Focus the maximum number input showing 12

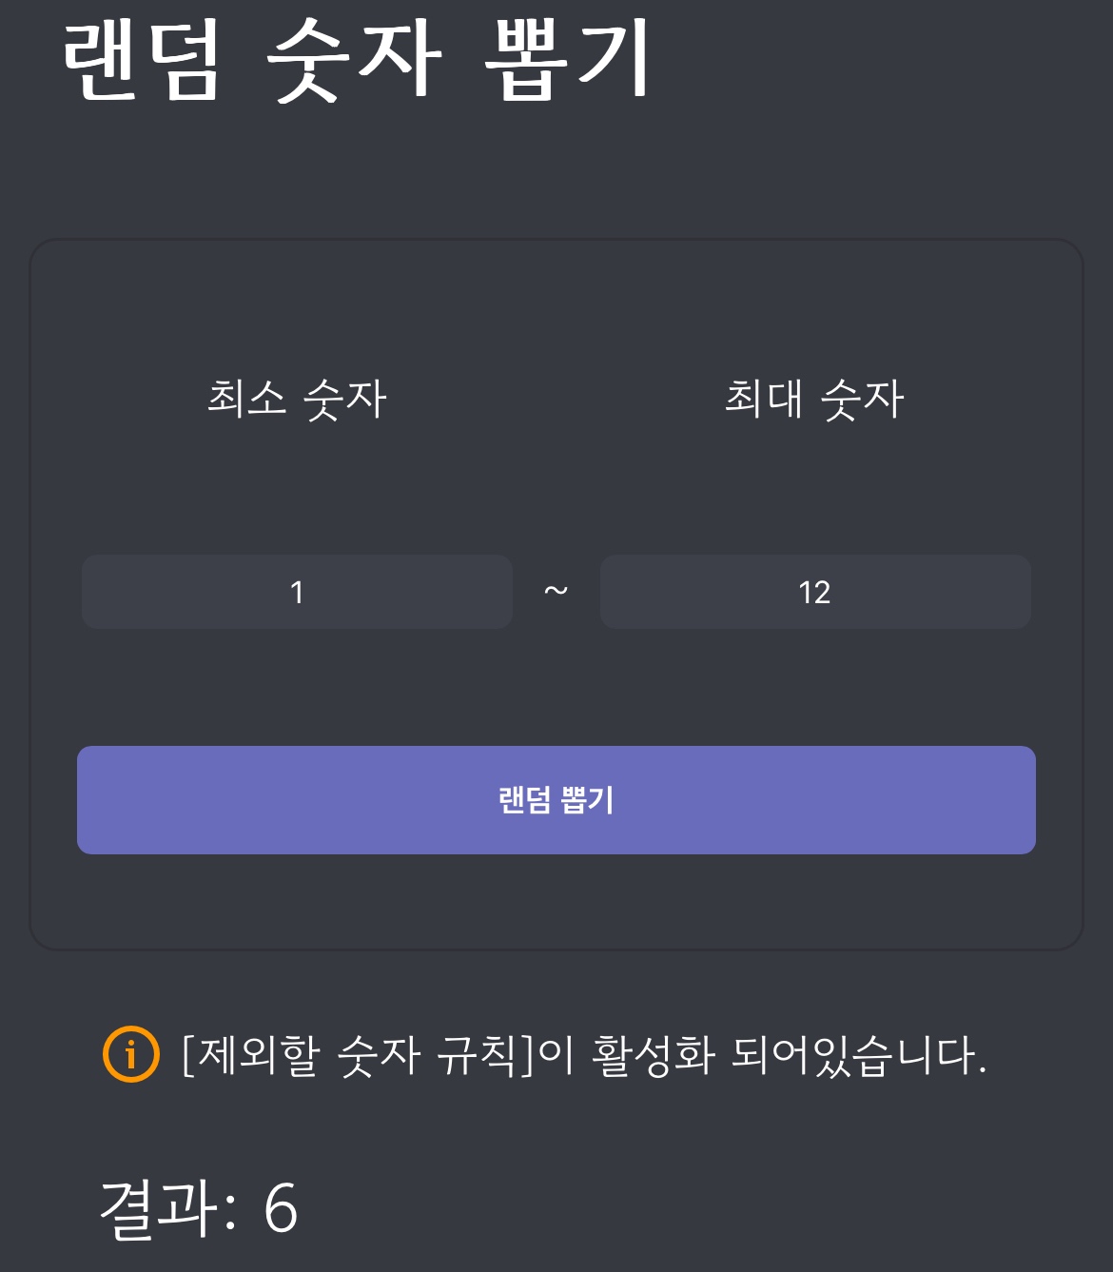tap(815, 592)
